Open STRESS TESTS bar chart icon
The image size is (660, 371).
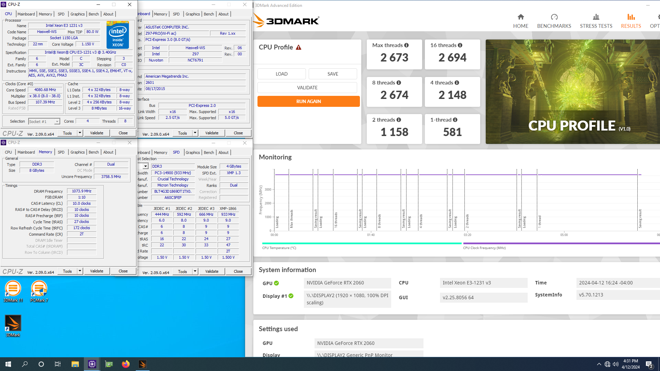(596, 17)
